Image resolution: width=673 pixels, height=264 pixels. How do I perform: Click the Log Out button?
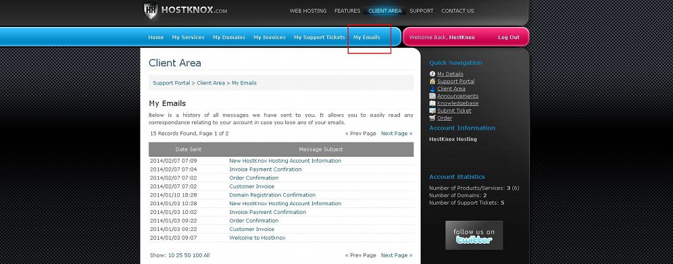509,37
